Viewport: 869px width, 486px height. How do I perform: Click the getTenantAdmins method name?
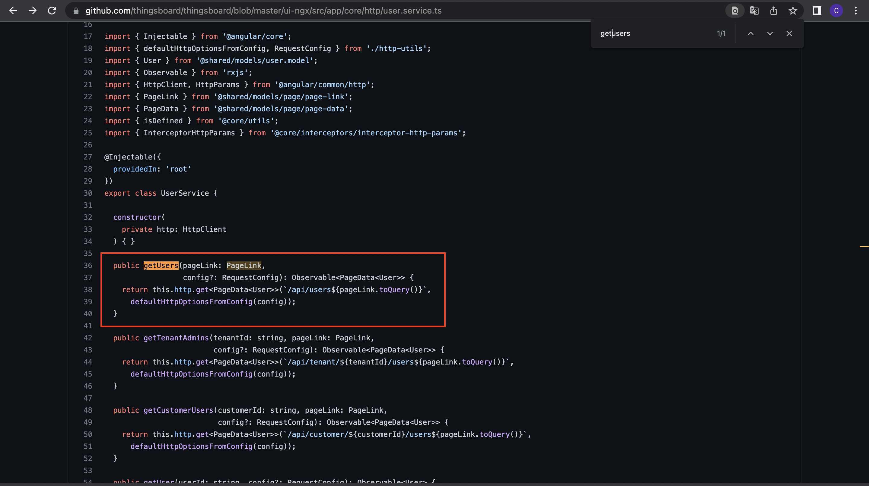point(176,338)
